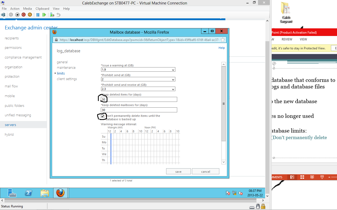This screenshot has height=210, width=337.
Task: Pause the virtual machine
Action: pyautogui.click(x=38, y=15)
